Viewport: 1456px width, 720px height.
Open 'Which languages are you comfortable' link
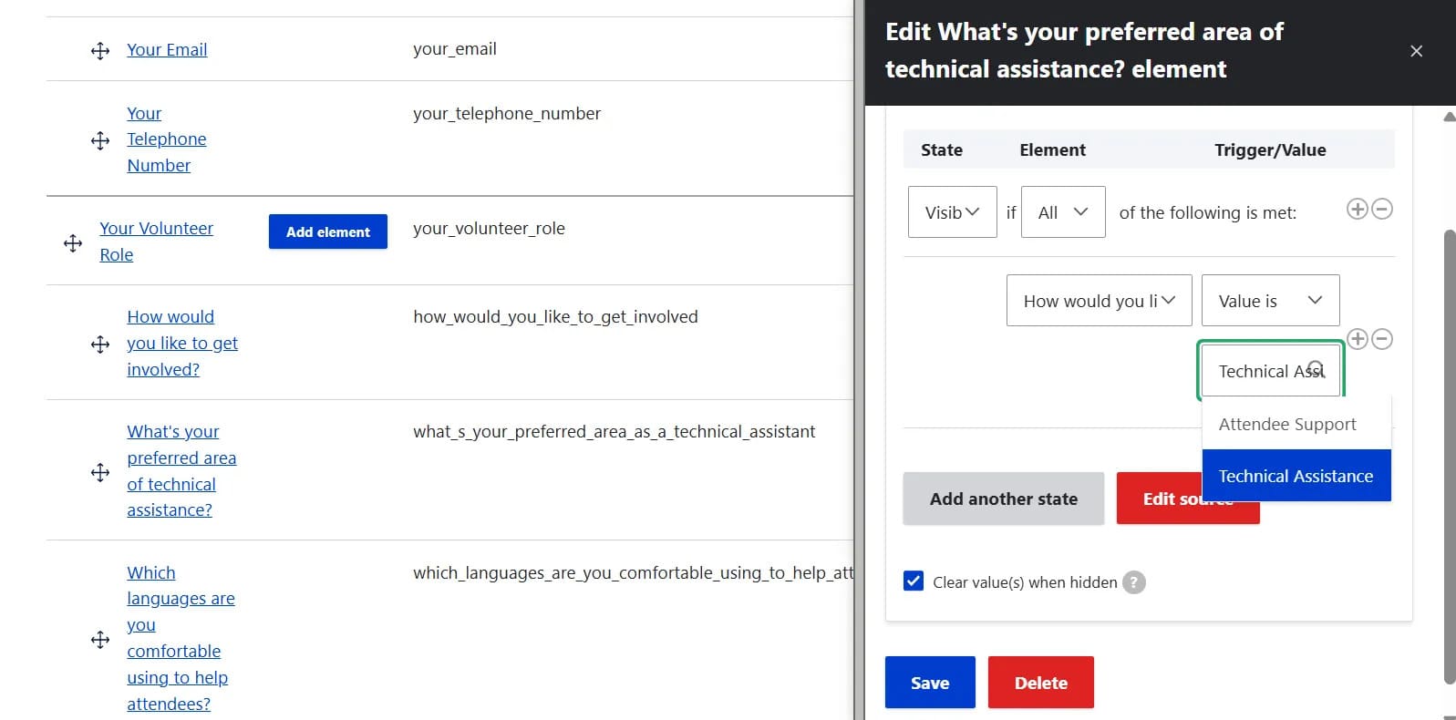click(x=181, y=638)
